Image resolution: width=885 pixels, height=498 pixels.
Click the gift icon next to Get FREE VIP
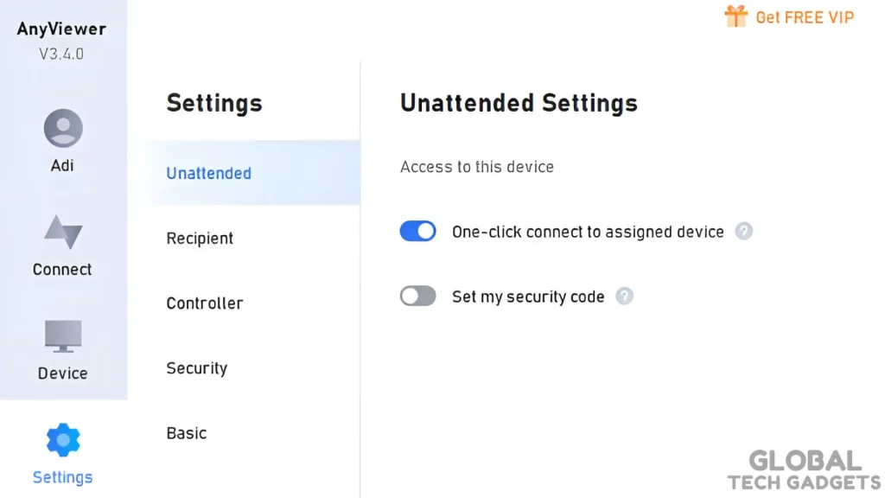pos(735,16)
